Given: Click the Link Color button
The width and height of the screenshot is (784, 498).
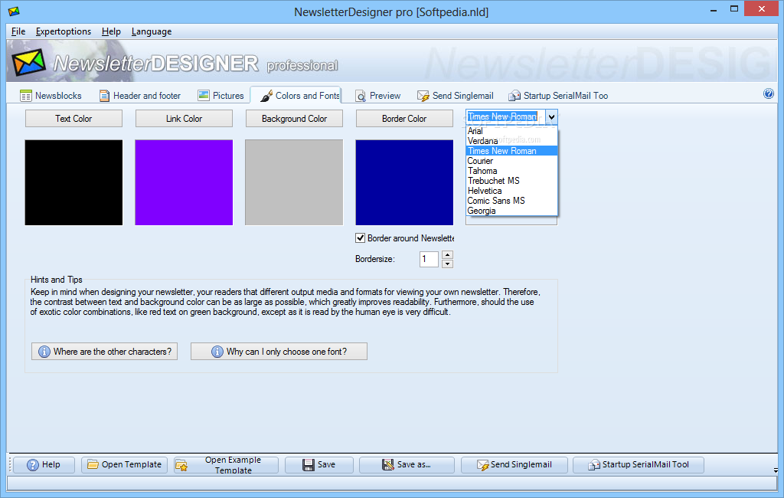Looking at the screenshot, I should click(184, 119).
